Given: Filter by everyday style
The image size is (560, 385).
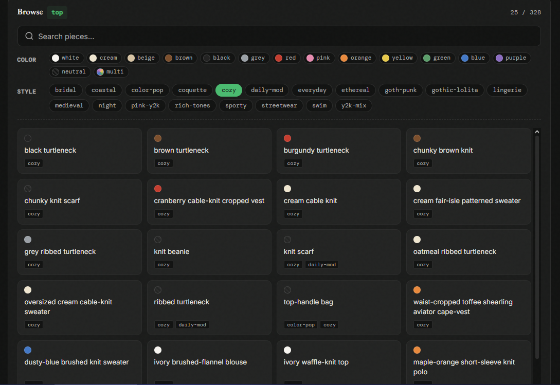Looking at the screenshot, I should coord(312,90).
